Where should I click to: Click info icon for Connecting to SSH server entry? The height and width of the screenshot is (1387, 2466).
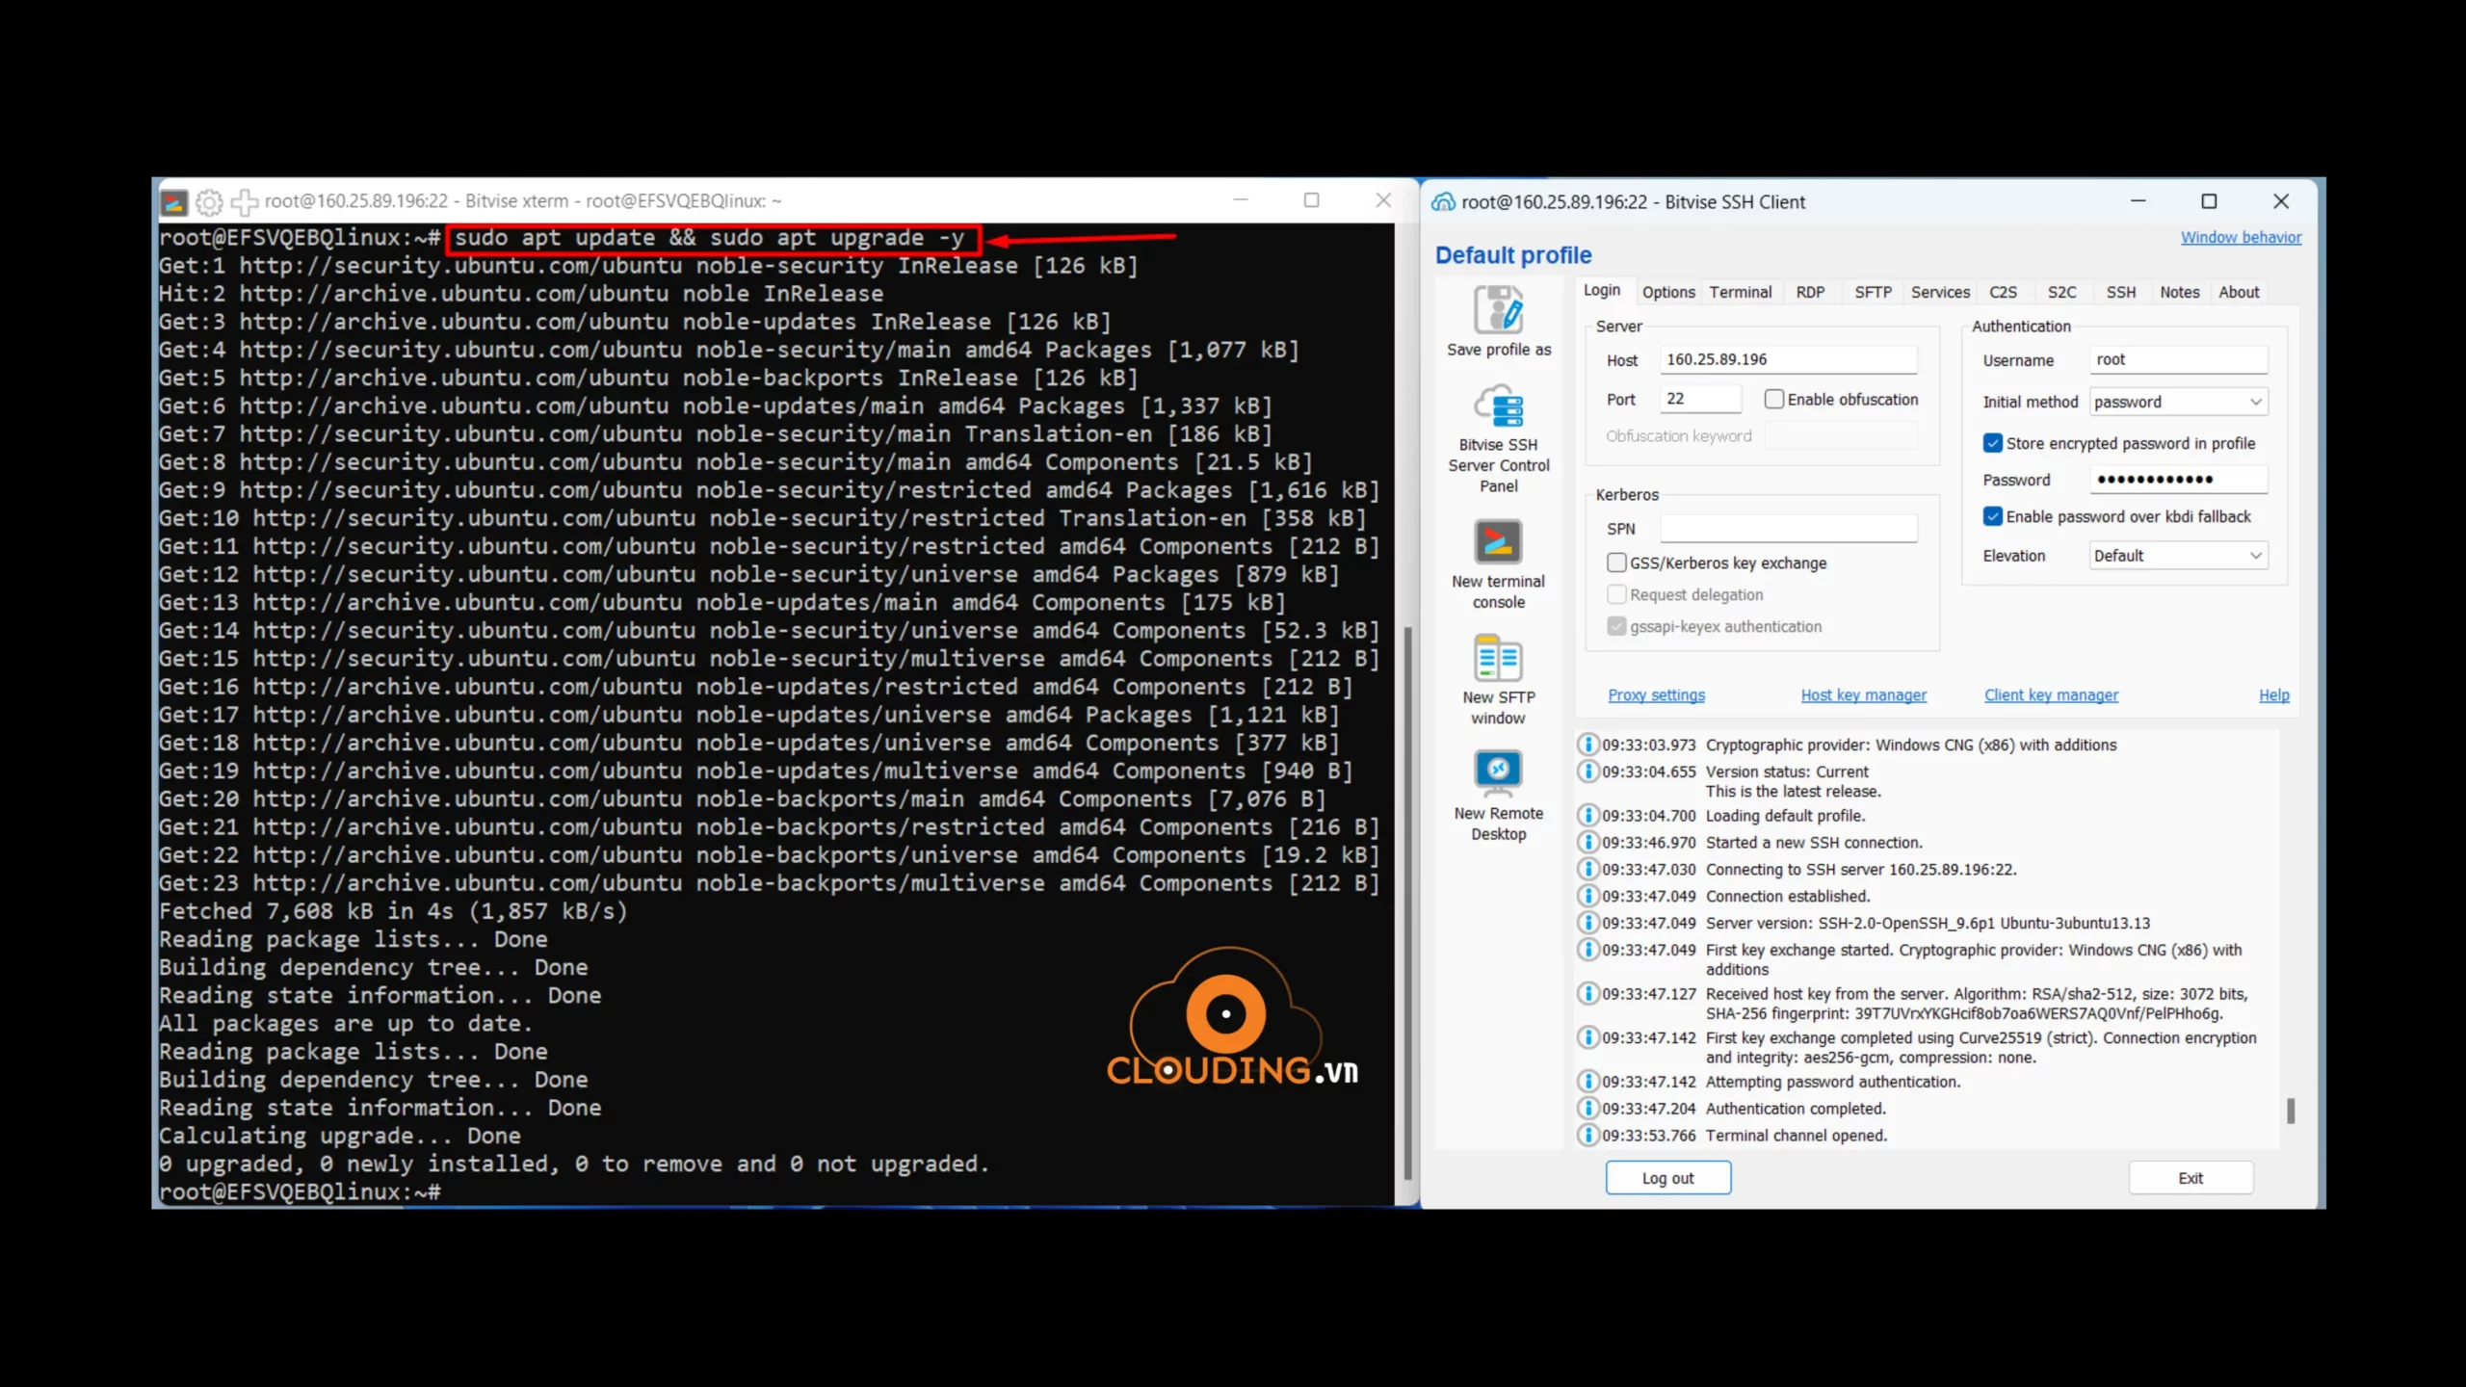tap(1587, 869)
